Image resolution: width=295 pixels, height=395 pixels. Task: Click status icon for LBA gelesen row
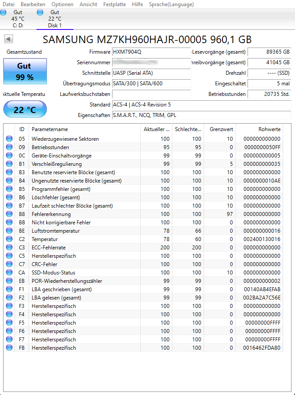point(9,297)
